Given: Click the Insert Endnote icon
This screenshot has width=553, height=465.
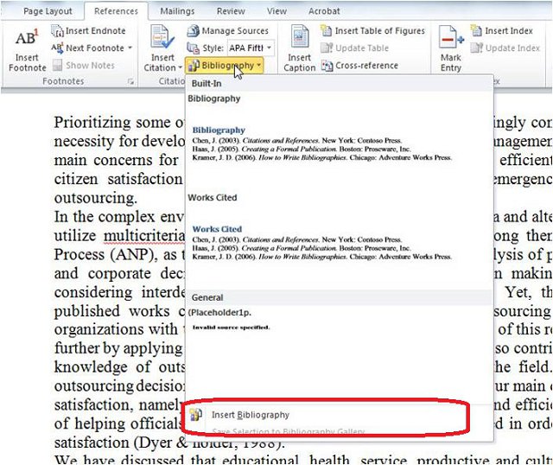Looking at the screenshot, I should (57, 31).
